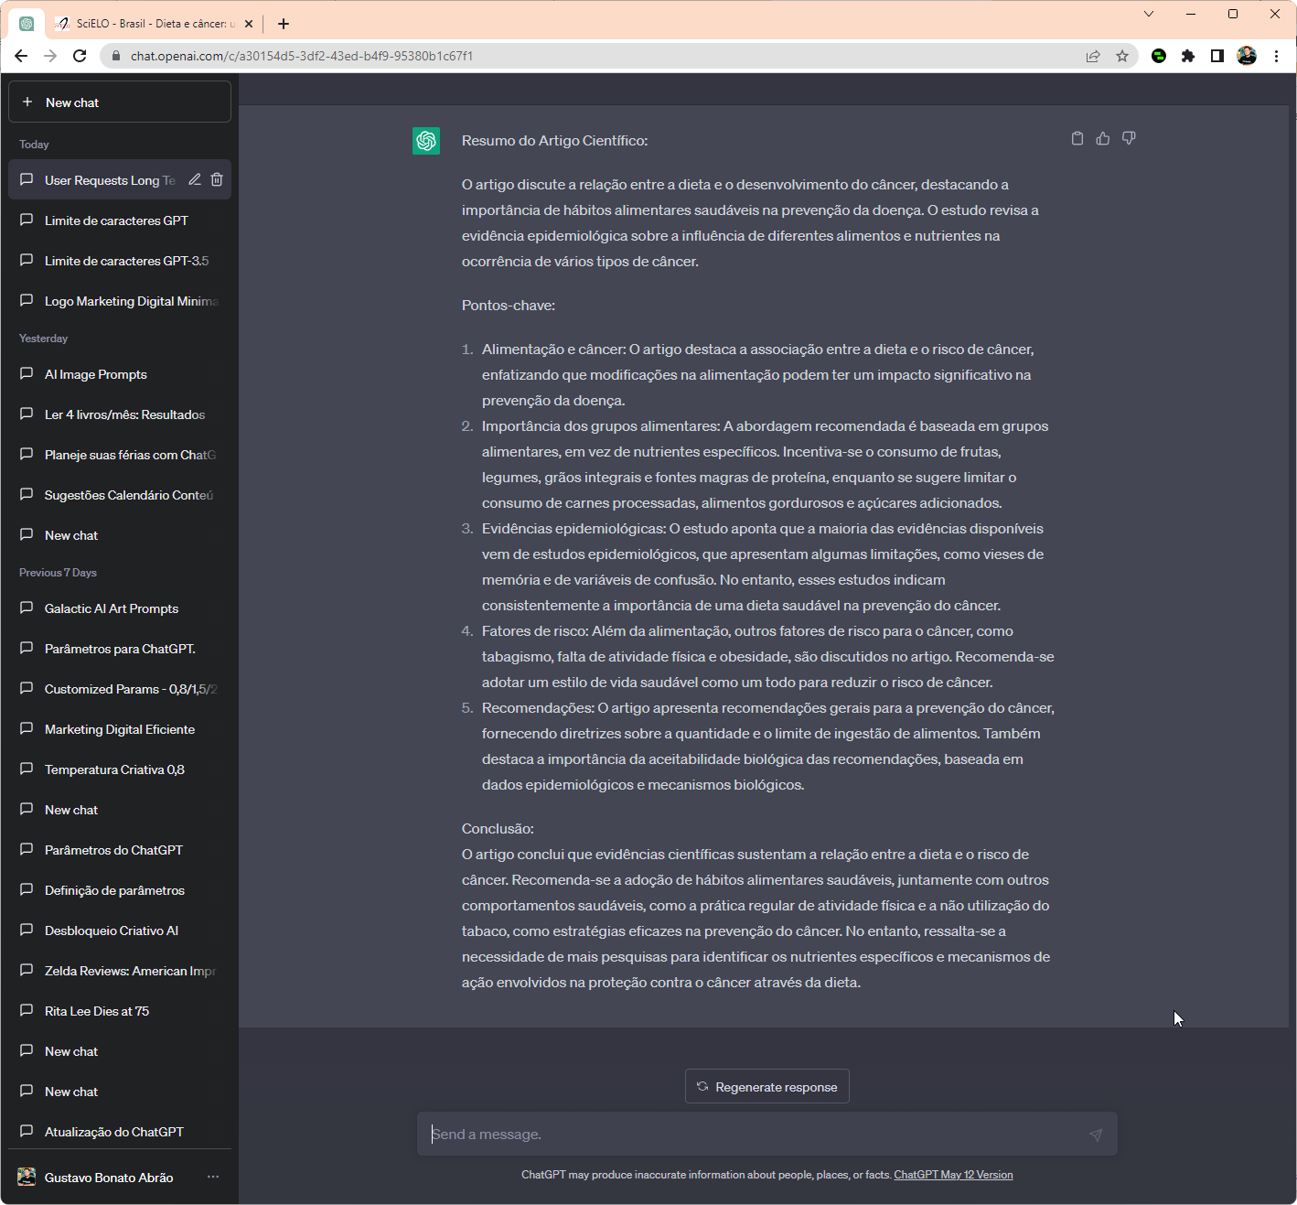1297x1205 pixels.
Task: Start a New chat from sidebar button
Action: (120, 102)
